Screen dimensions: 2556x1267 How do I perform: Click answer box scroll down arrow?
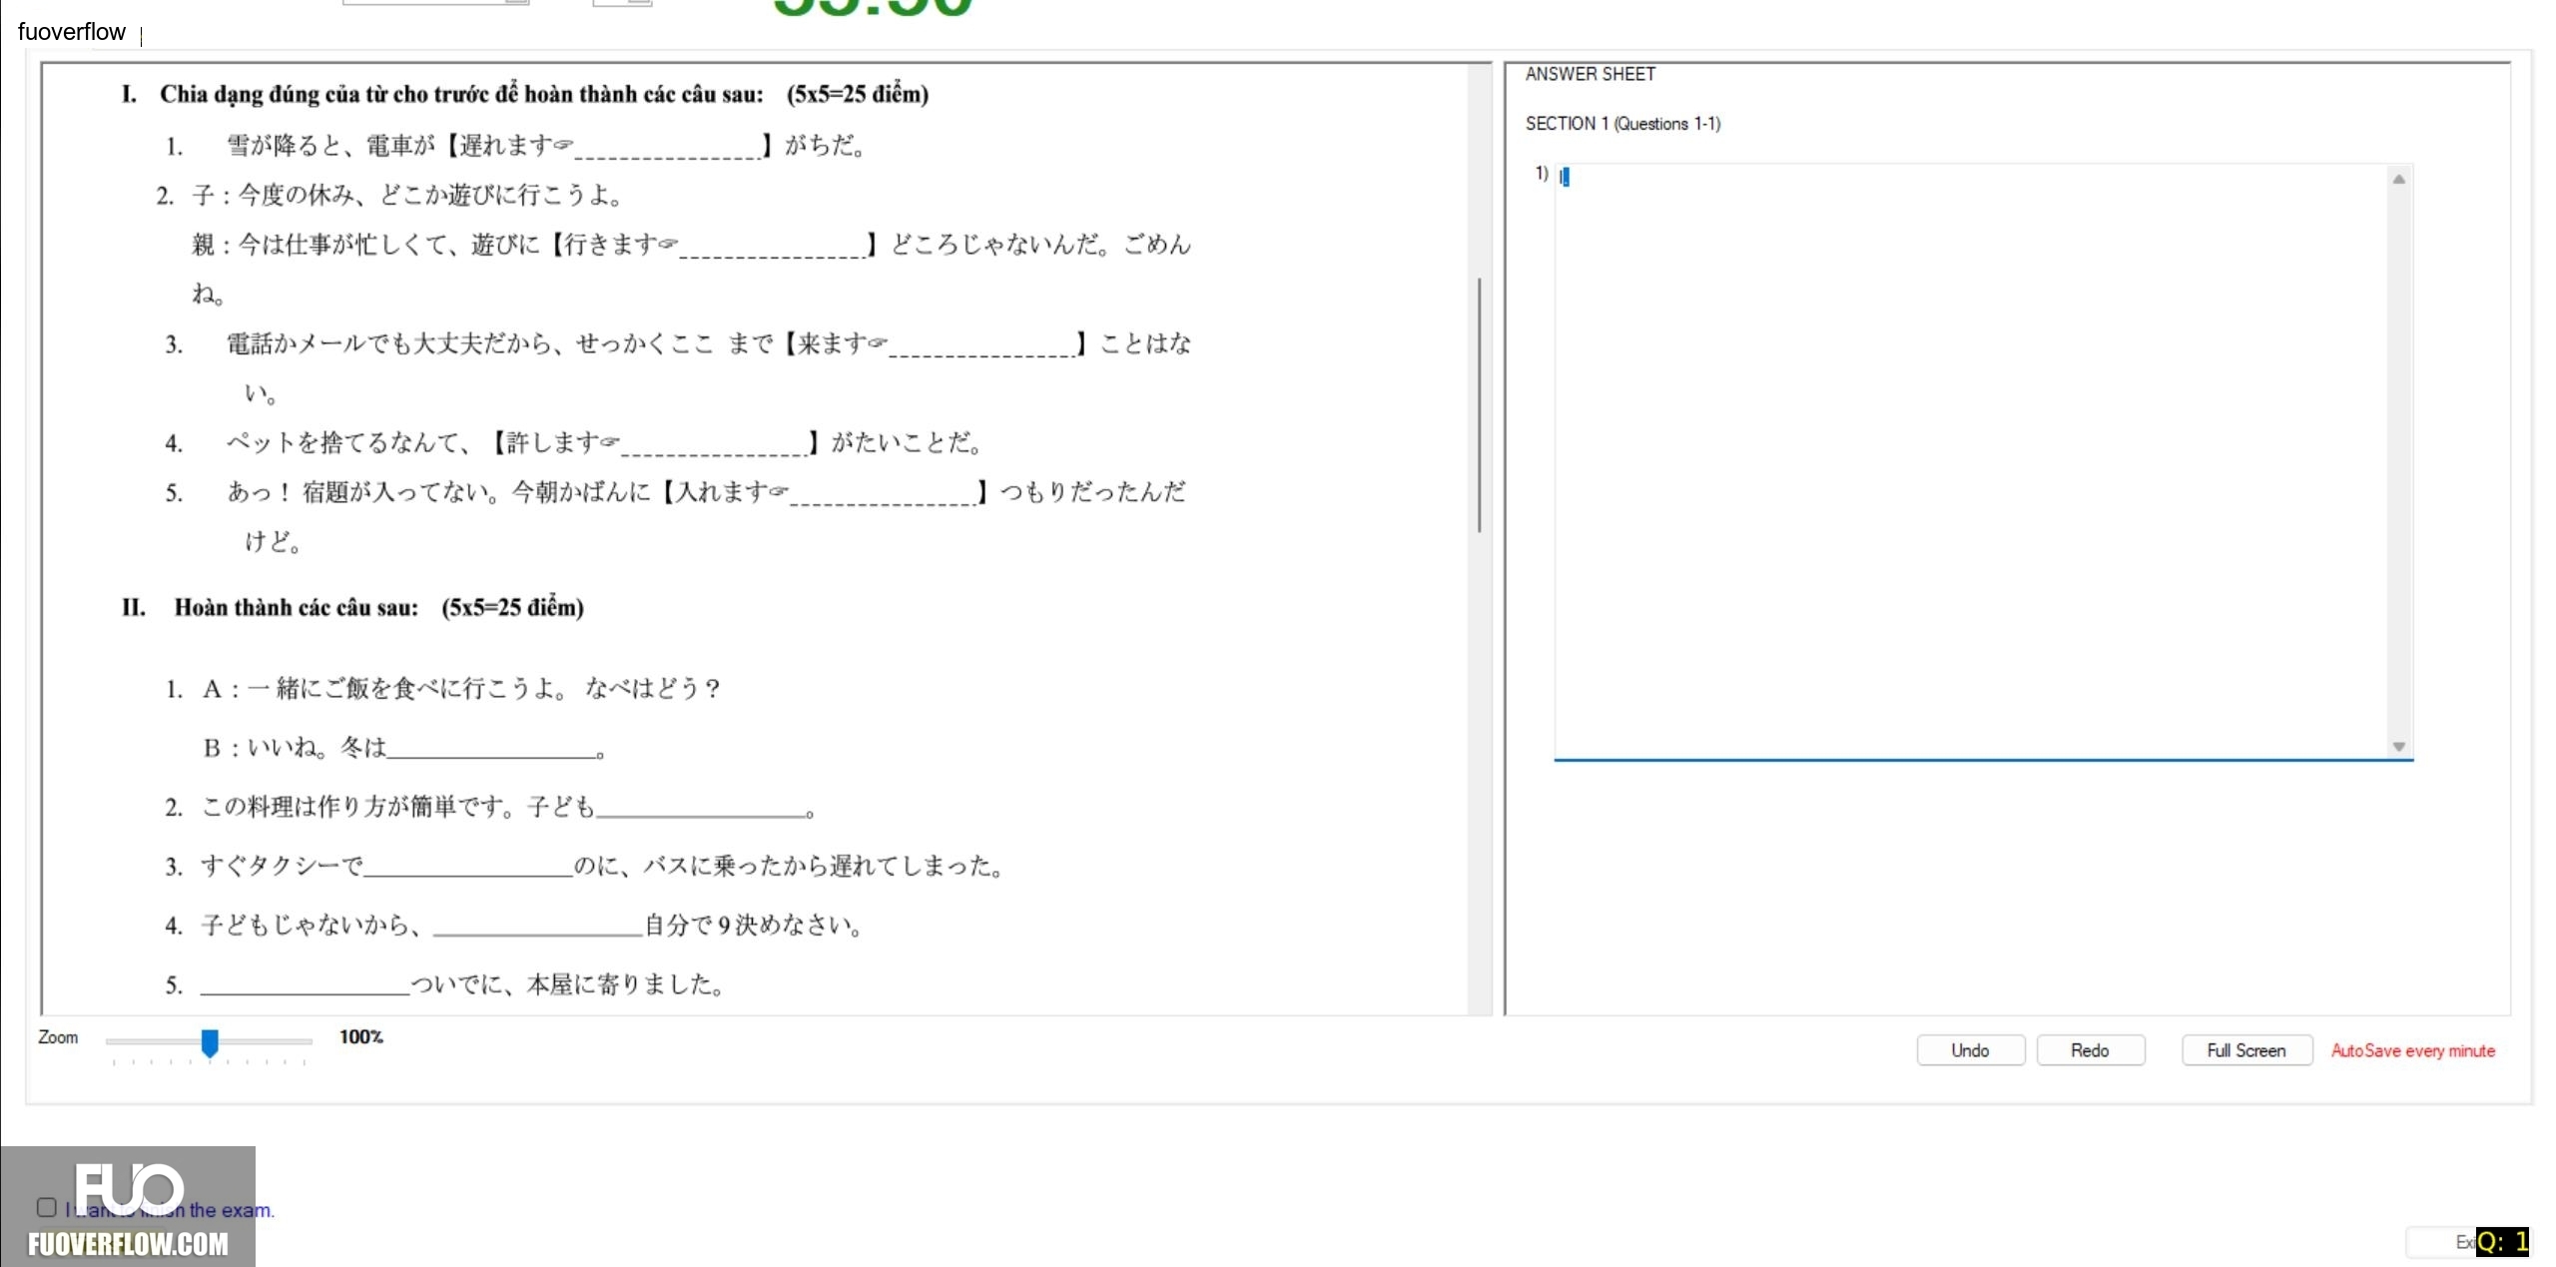2399,746
